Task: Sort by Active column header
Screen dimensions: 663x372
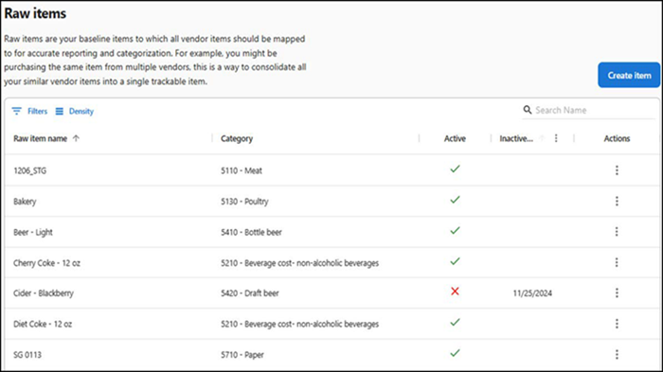Action: (x=455, y=138)
